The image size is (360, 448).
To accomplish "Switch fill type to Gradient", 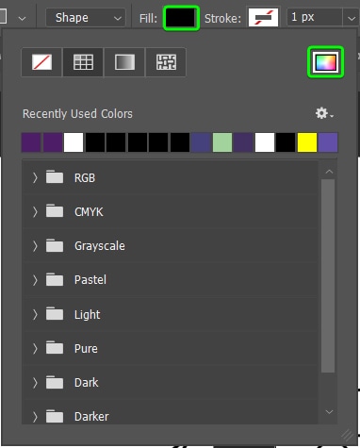I will (x=124, y=62).
